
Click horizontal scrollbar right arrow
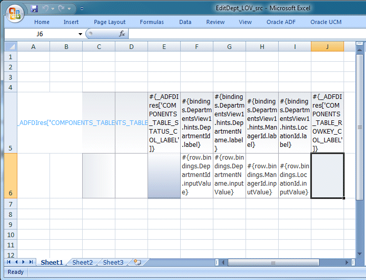tap(347, 263)
